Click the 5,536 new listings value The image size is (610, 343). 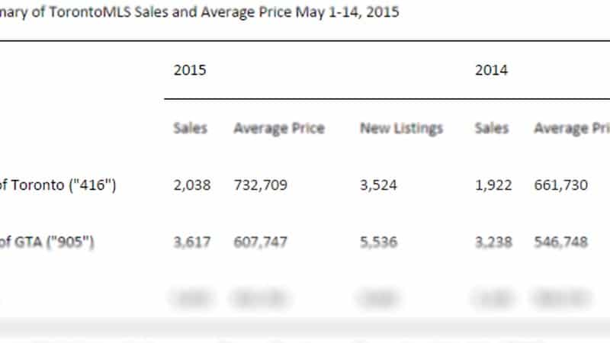click(x=378, y=242)
